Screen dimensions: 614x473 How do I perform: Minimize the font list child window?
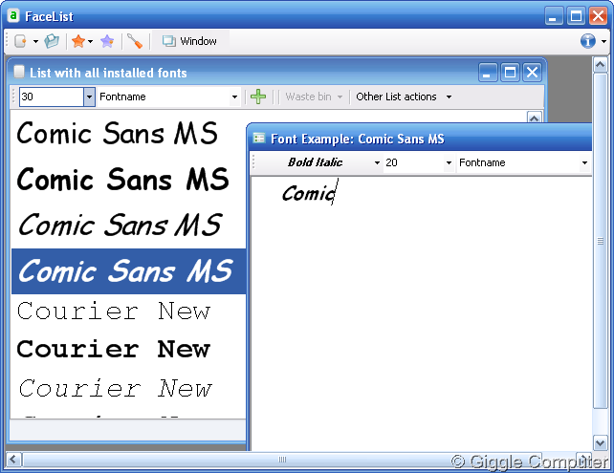[488, 73]
